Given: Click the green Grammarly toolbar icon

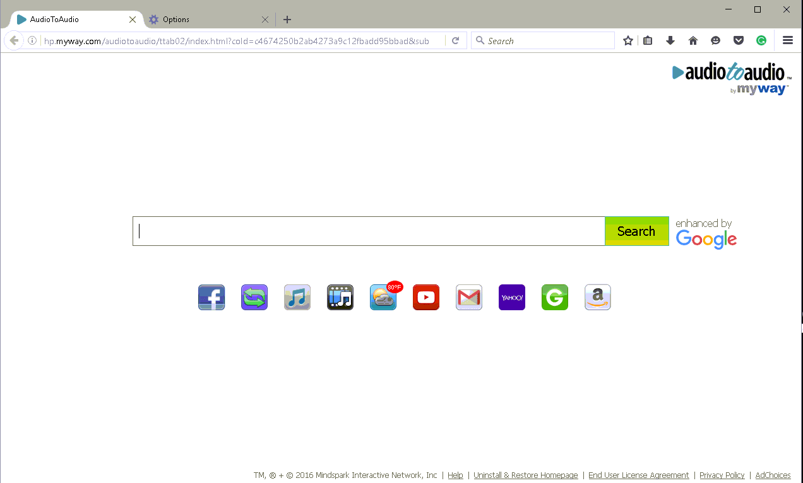Looking at the screenshot, I should [761, 41].
